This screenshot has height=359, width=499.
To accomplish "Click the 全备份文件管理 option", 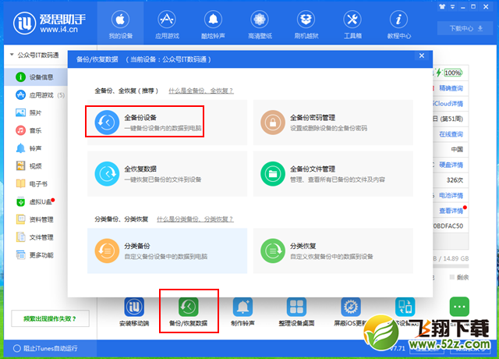I will pos(333,174).
